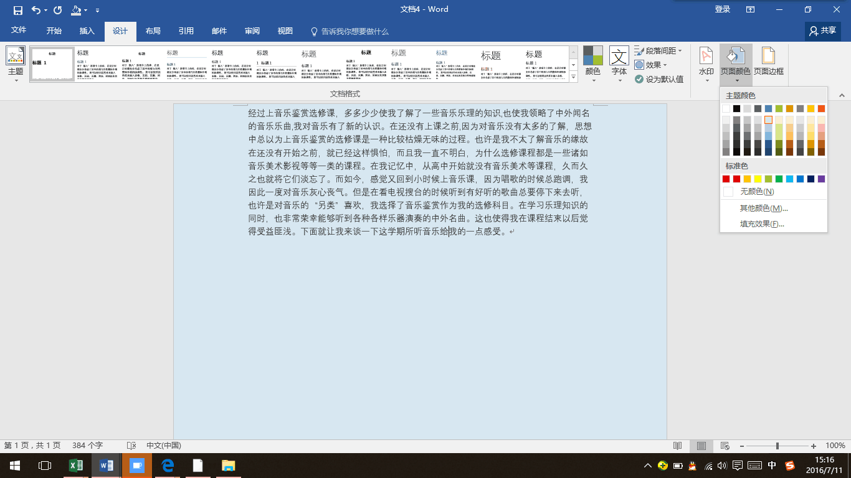The width and height of the screenshot is (851, 478).
Task: Open the Windows Start menu
Action: [14, 466]
